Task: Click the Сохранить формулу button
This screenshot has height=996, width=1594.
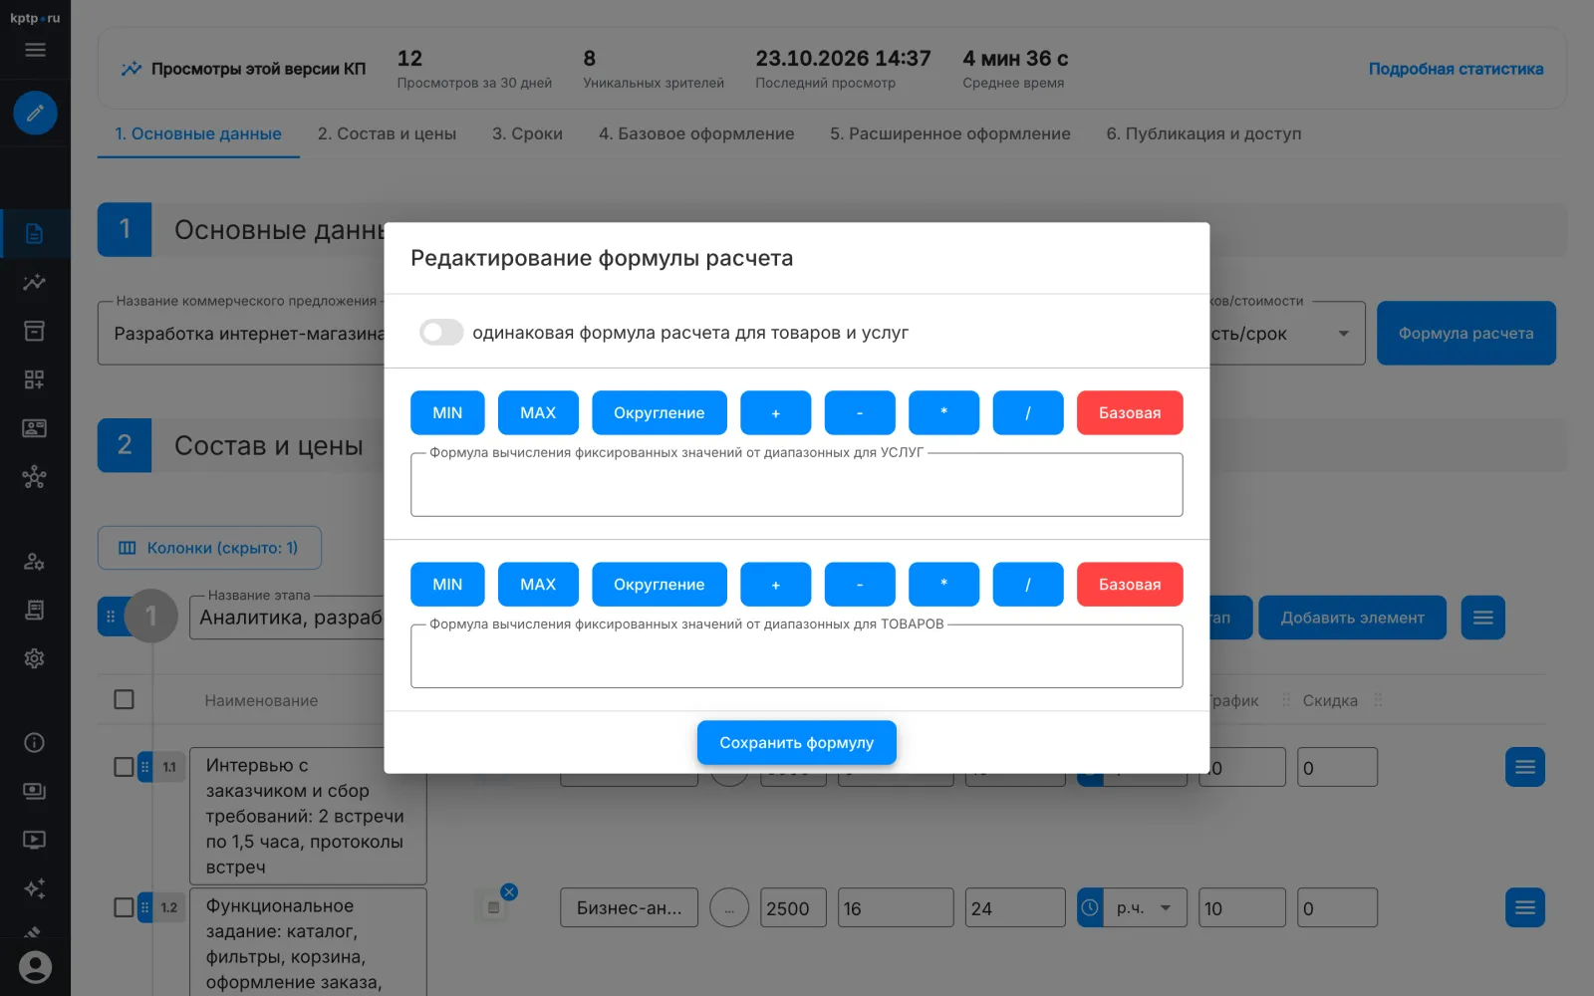Action: (797, 743)
